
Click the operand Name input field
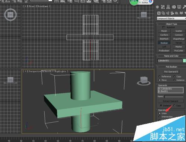174,97
